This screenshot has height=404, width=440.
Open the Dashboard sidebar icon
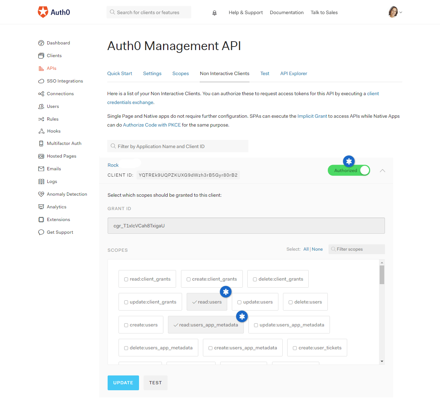tap(41, 43)
